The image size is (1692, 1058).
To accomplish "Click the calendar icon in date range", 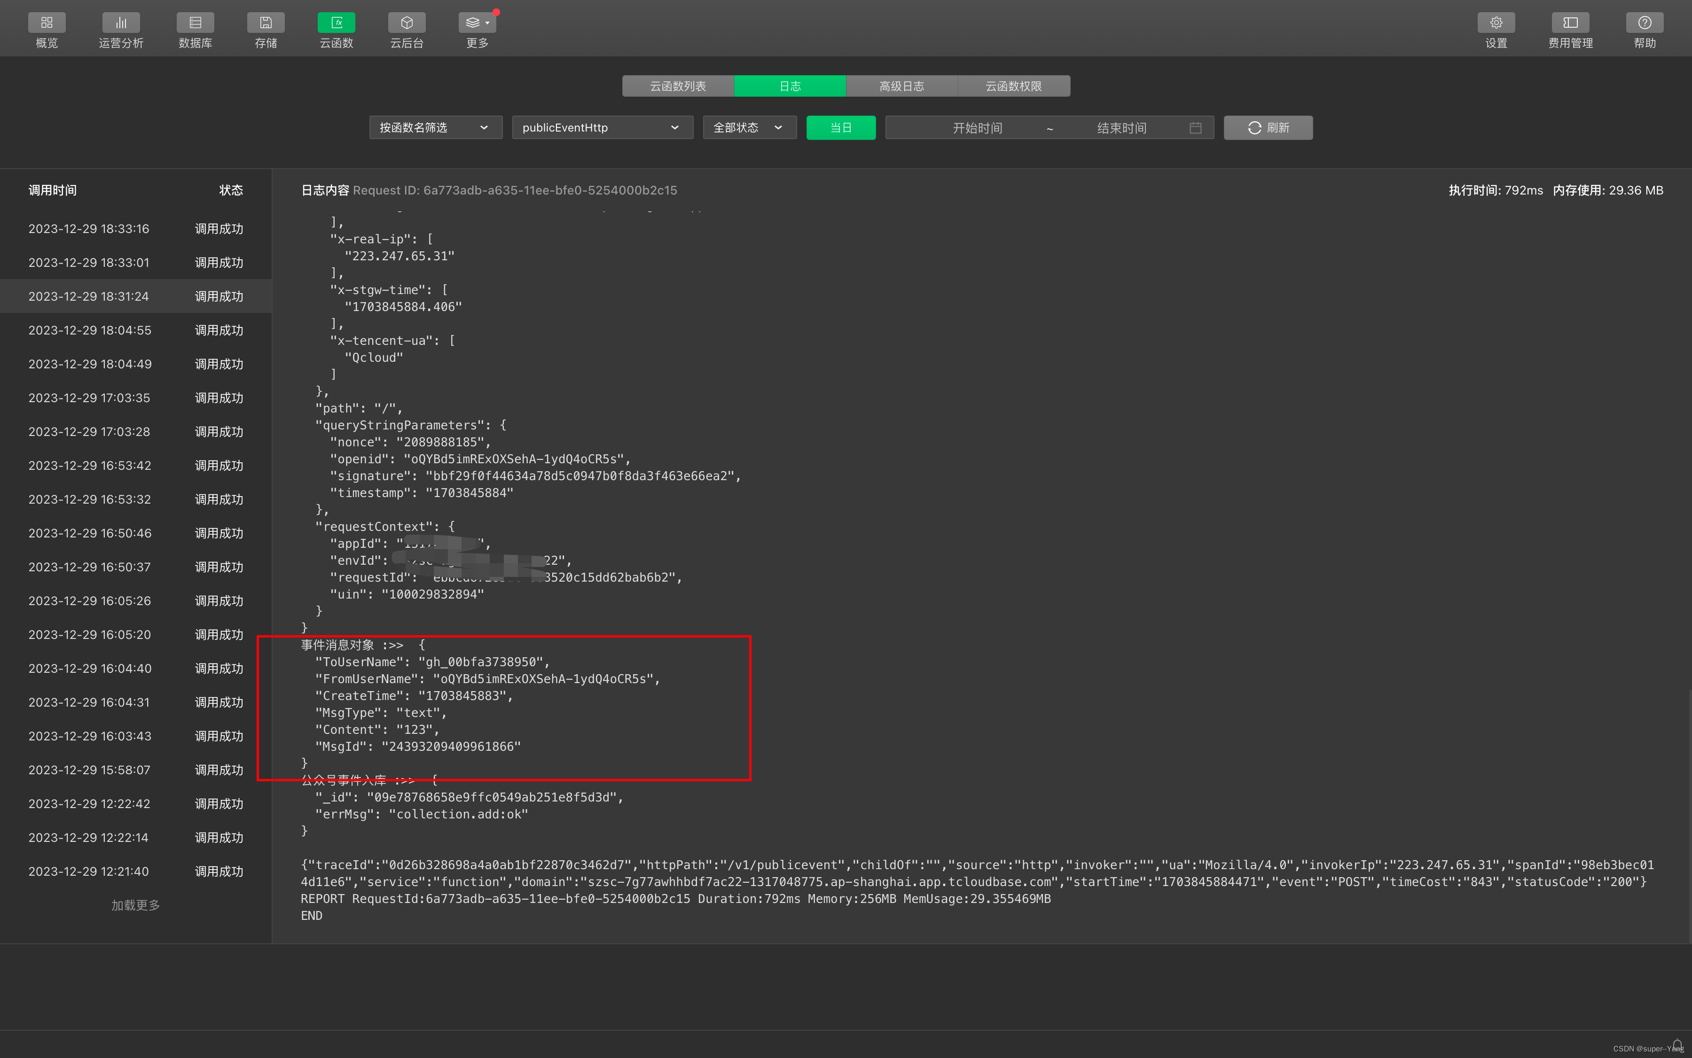I will point(1195,128).
